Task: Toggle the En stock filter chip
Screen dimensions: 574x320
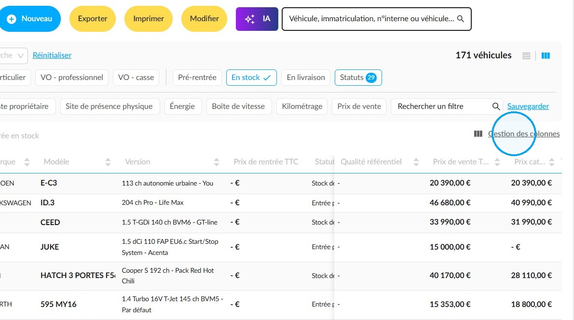Action: click(x=251, y=78)
